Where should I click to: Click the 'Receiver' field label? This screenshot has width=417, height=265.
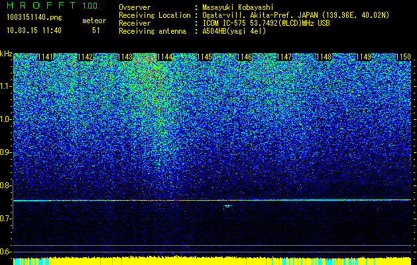point(135,23)
